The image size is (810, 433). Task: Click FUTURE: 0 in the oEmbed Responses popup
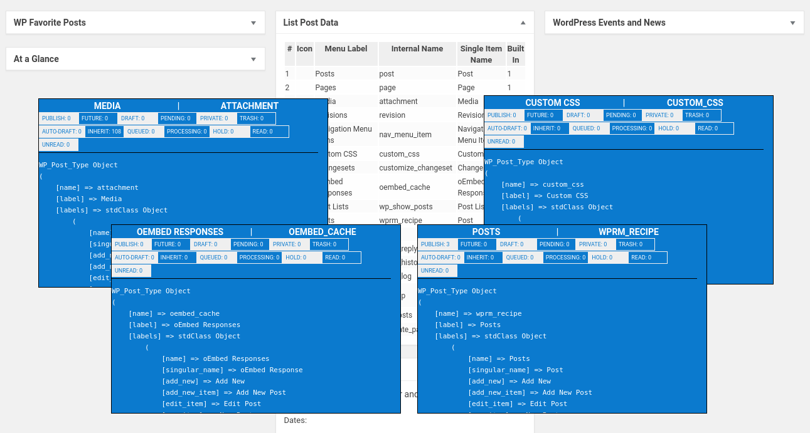(x=171, y=244)
